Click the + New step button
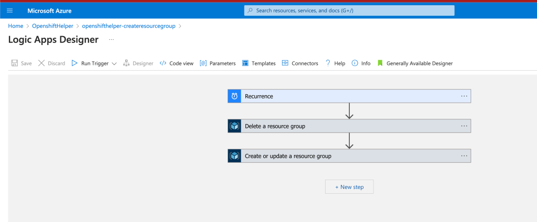537x222 pixels. click(349, 187)
